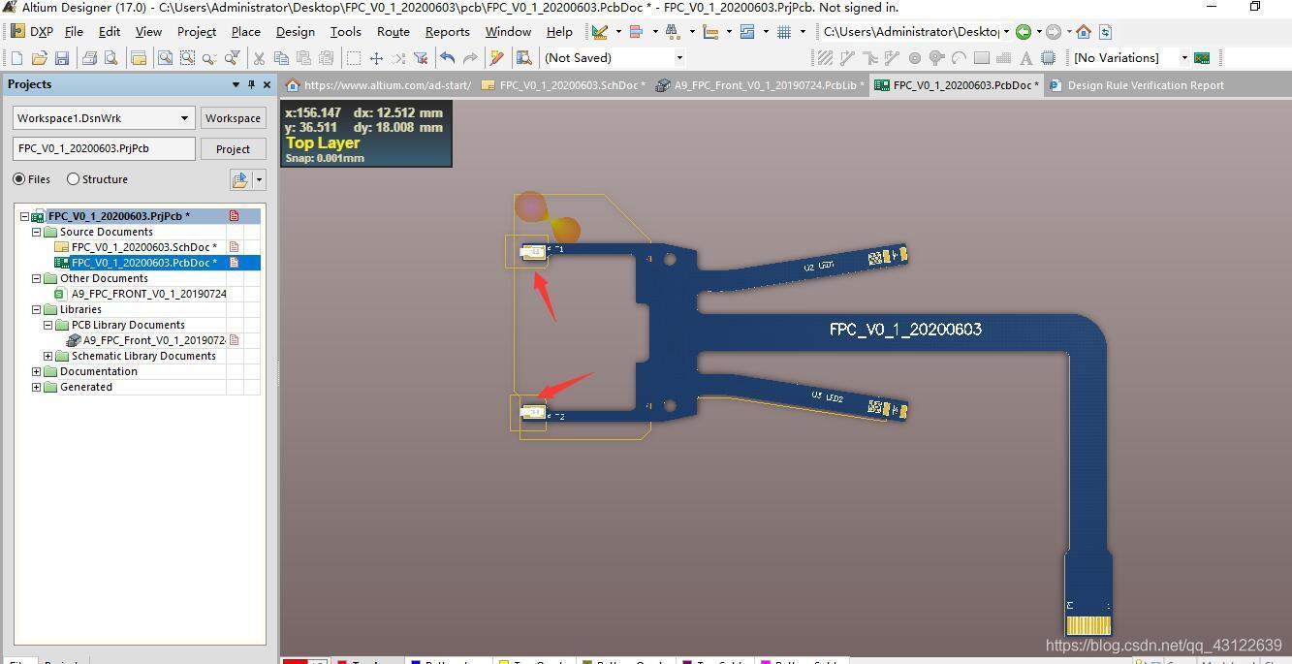Screen dimensions: 1292x664
Task: Open the (Not Saved) view configuration dropdown
Action: (679, 58)
